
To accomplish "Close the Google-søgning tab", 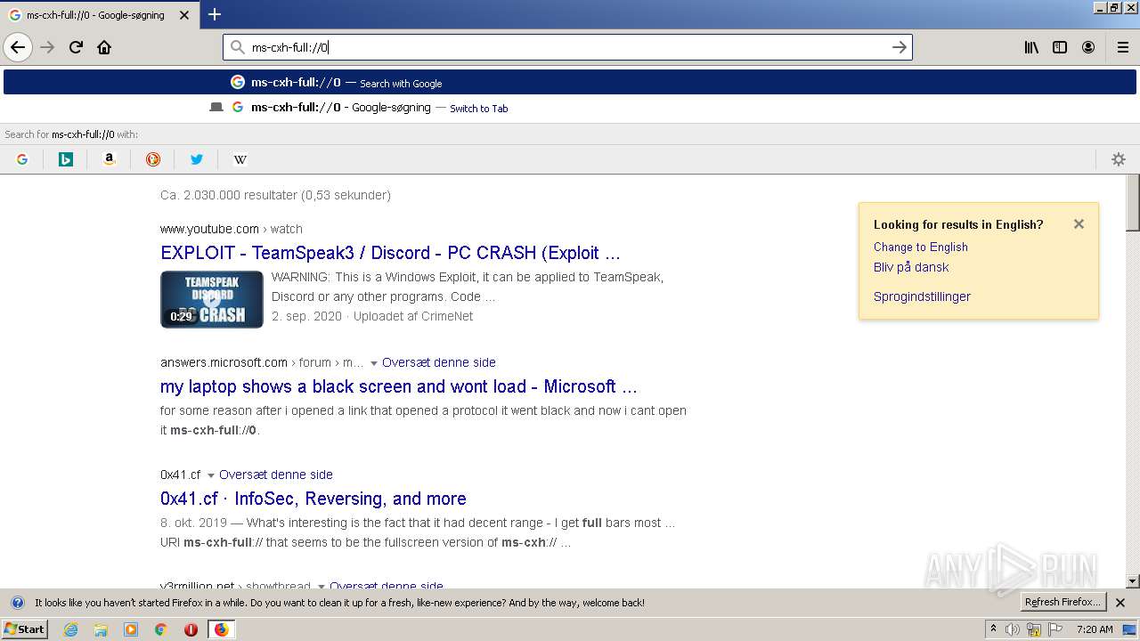I will [x=184, y=15].
